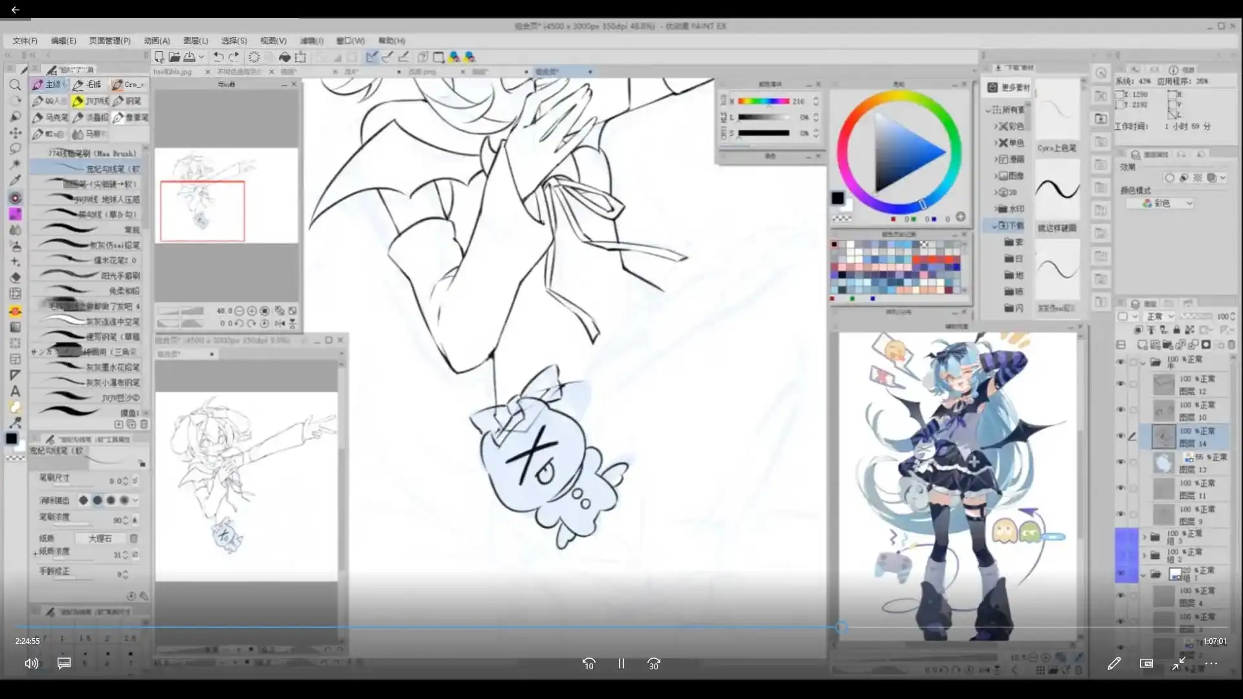Expand the 漫画 material tree folder

coord(996,159)
